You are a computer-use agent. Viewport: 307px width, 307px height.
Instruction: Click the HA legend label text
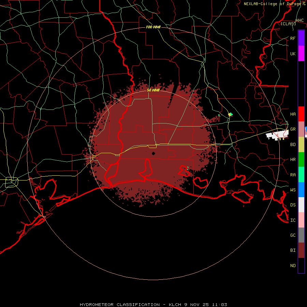[x=293, y=114]
